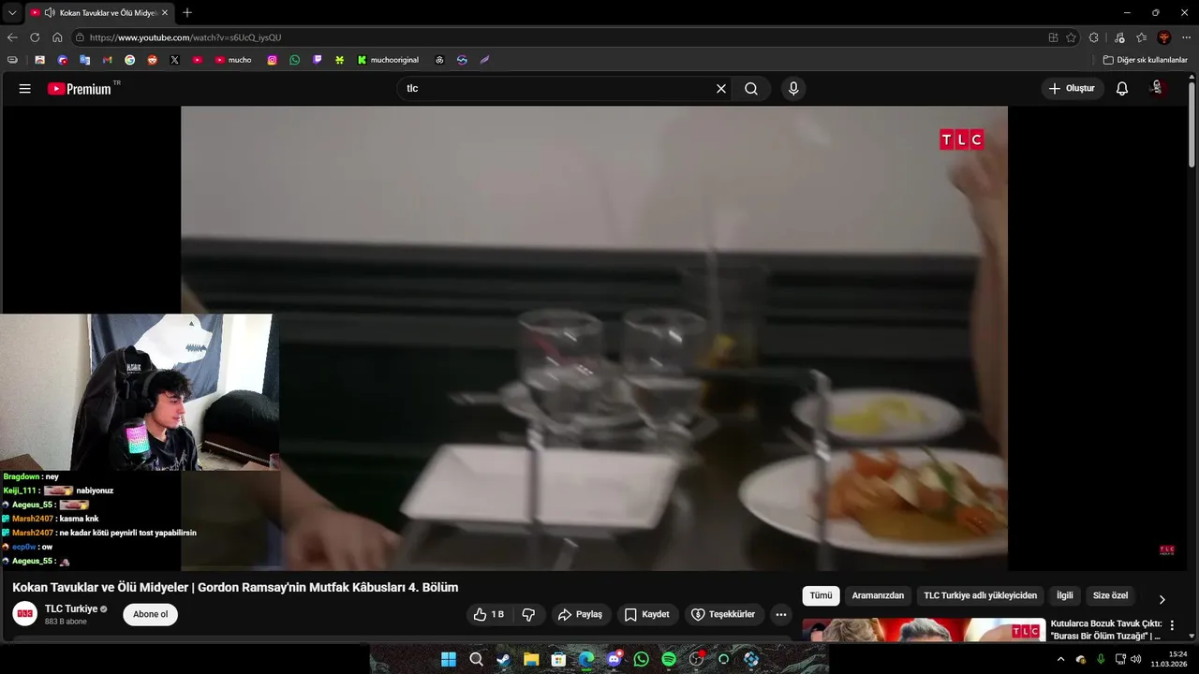Open the YouTube guide hamburger menu

[x=25, y=89]
